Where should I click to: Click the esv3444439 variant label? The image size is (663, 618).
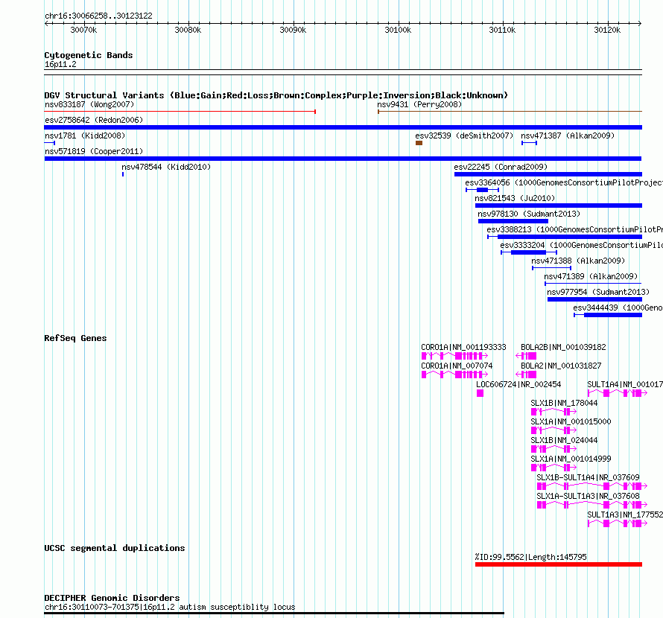618,308
